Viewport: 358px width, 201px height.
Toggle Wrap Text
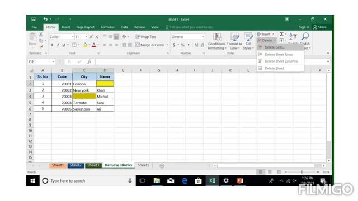(145, 37)
